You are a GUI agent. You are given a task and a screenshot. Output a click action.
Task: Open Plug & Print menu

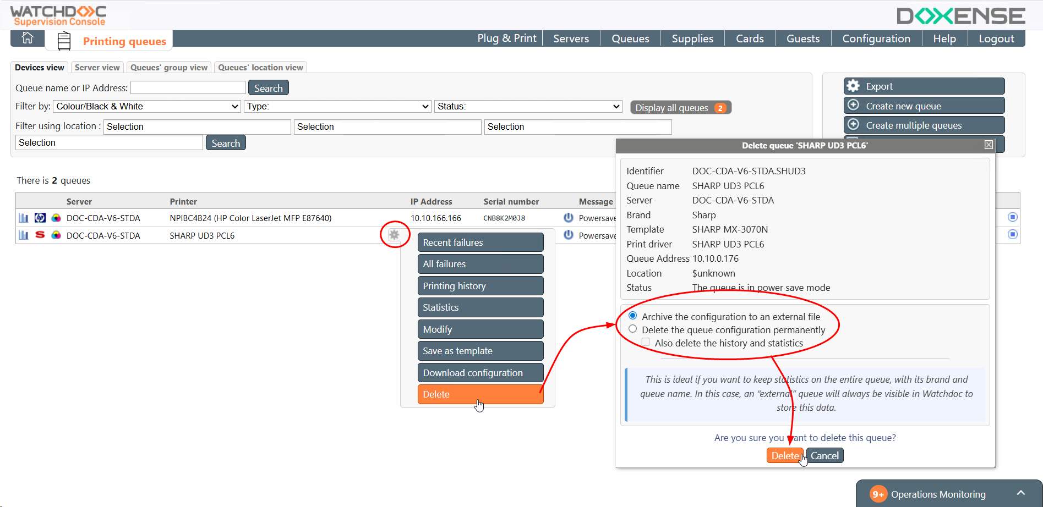point(506,38)
